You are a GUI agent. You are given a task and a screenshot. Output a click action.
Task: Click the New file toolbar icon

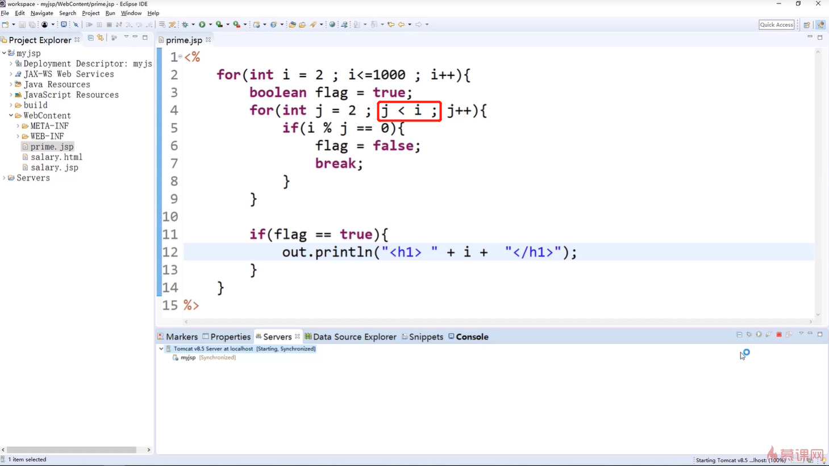point(5,24)
